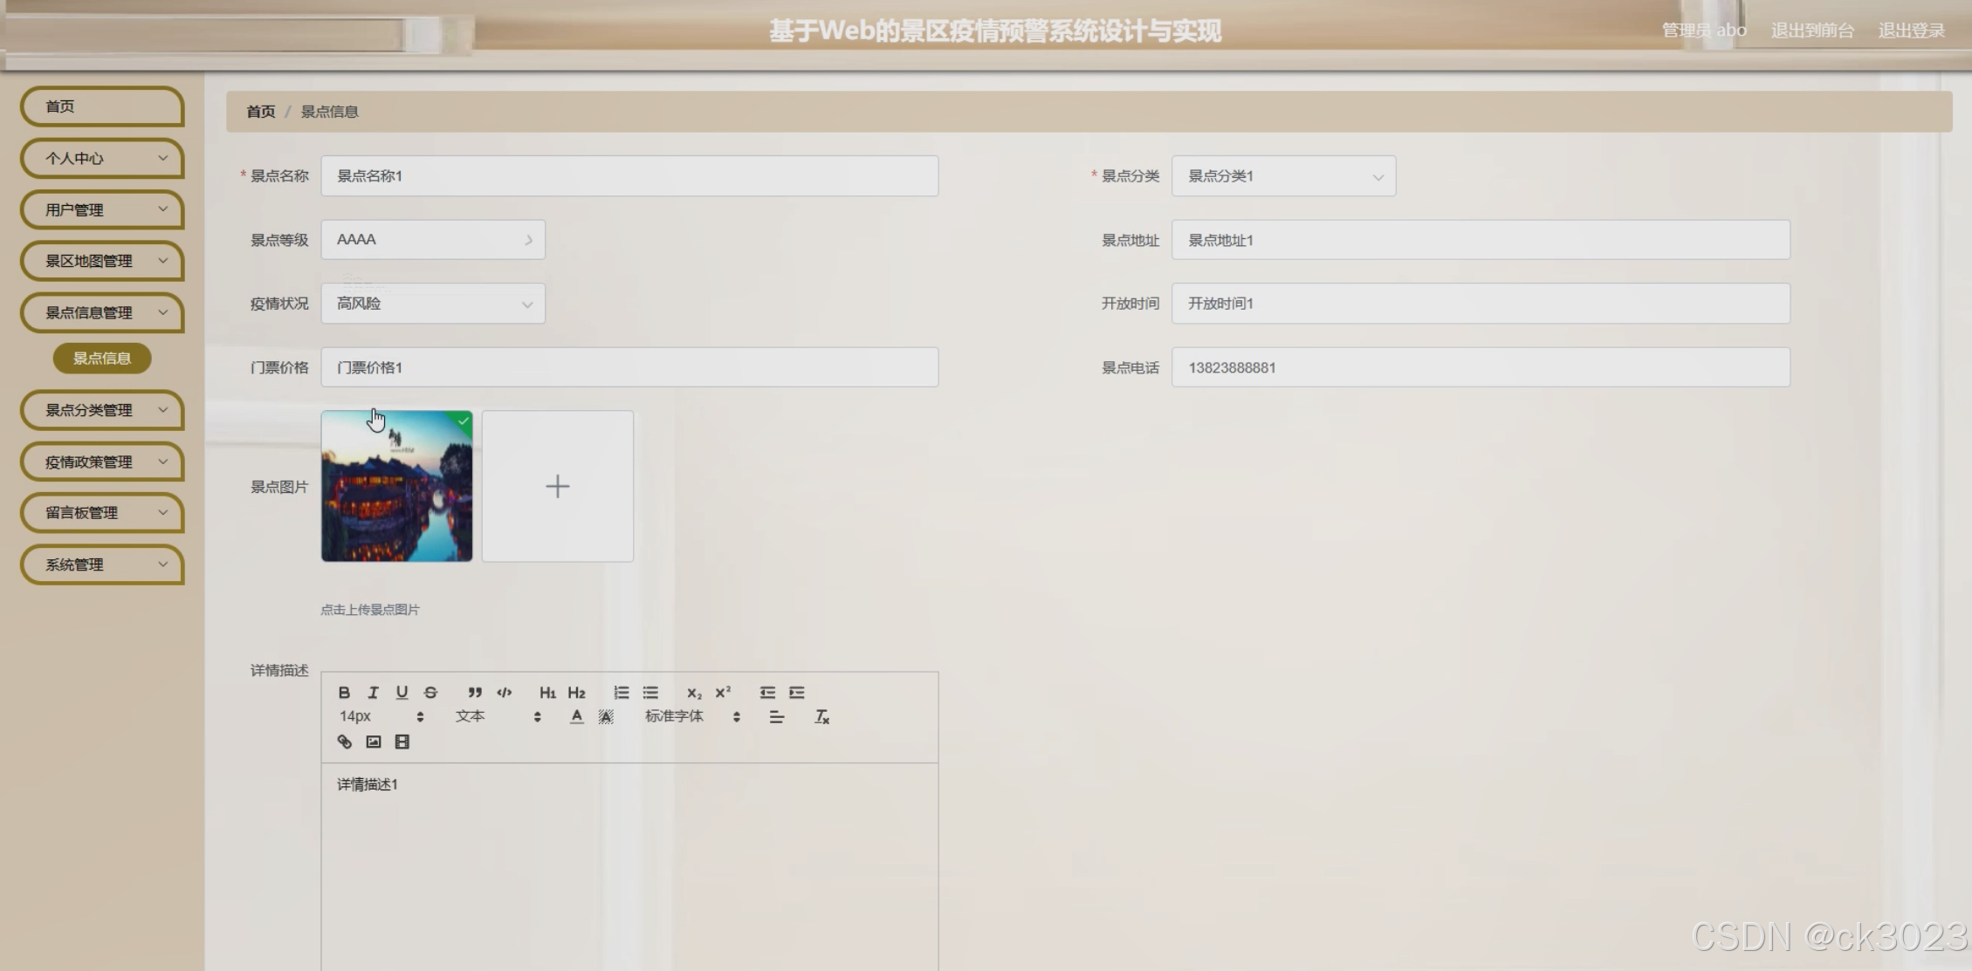Image resolution: width=1972 pixels, height=971 pixels.
Task: Open the 疫情状况 dropdown showing 高风险
Action: (x=433, y=304)
